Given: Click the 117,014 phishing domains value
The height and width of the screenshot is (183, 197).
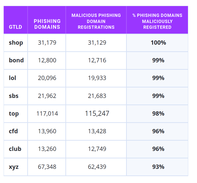Looking at the screenshot, I should [x=47, y=114].
